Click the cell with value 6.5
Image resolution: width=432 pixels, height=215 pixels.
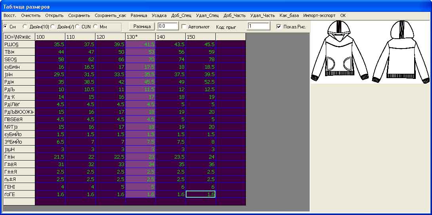click(x=50, y=142)
